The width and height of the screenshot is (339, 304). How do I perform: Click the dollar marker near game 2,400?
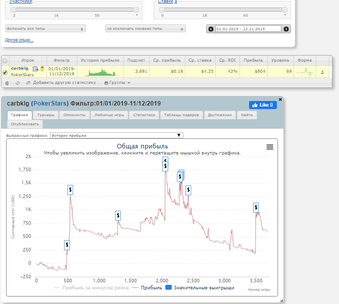click(x=188, y=190)
